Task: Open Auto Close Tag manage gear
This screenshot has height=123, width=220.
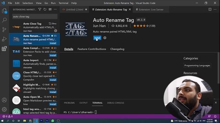Action: coord(56,31)
